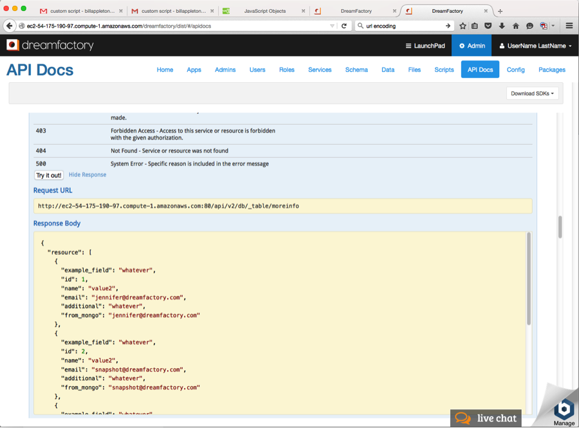Click the Hide Response link
579x428 pixels.
[x=87, y=174]
